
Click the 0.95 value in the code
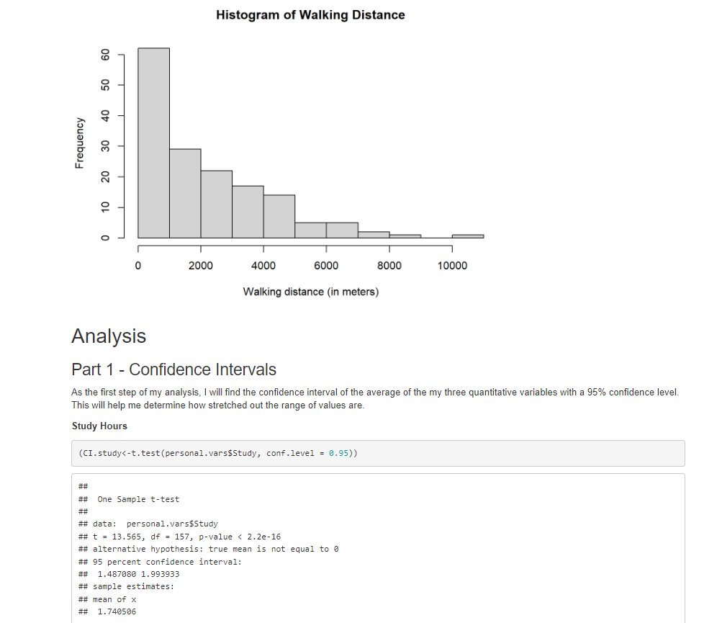(x=338, y=453)
